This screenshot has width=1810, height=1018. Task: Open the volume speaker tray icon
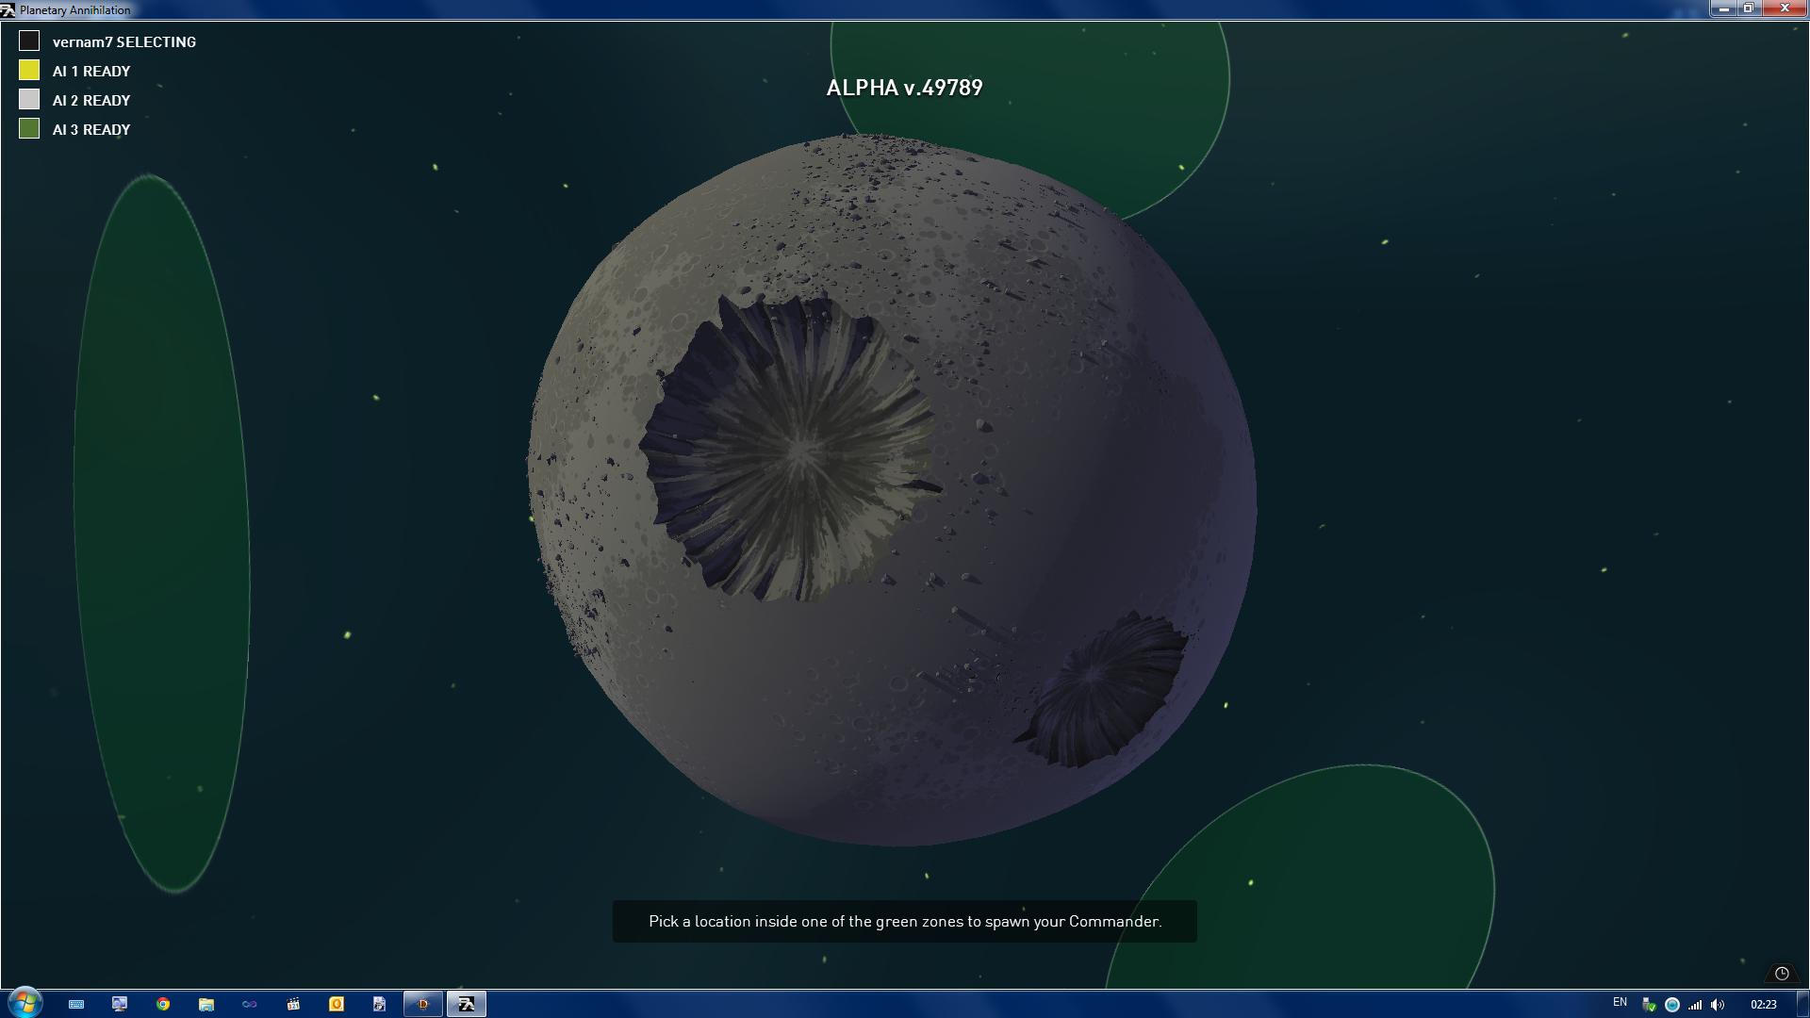click(x=1718, y=1005)
